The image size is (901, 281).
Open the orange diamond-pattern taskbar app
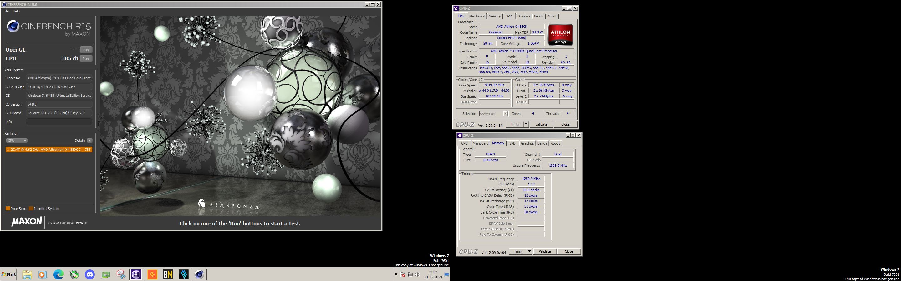(152, 275)
